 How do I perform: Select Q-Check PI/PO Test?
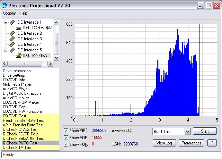click(x=30, y=143)
